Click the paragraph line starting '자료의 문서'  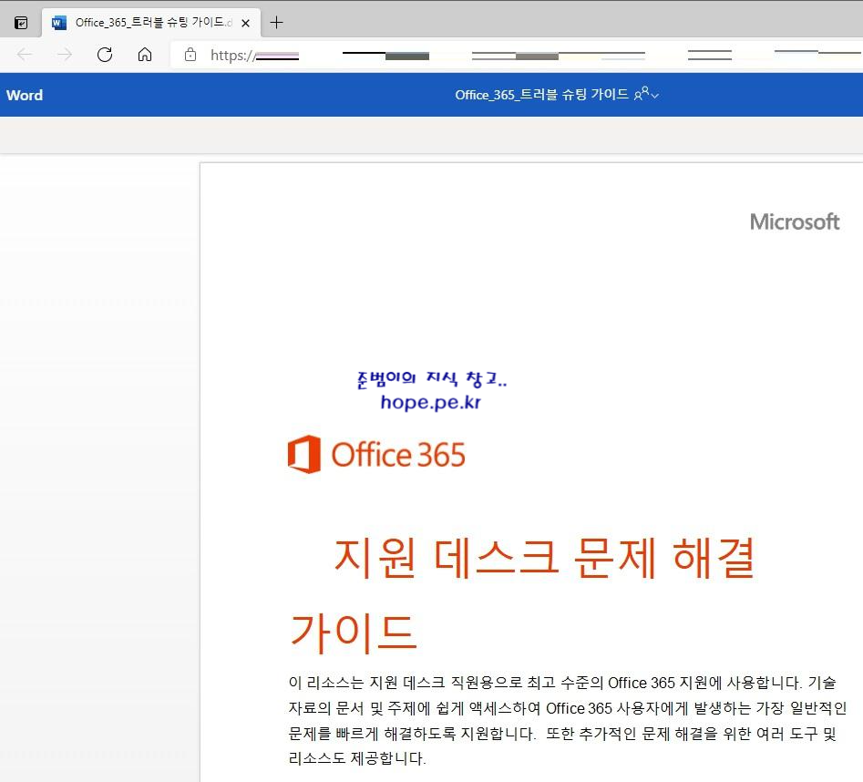(x=568, y=708)
